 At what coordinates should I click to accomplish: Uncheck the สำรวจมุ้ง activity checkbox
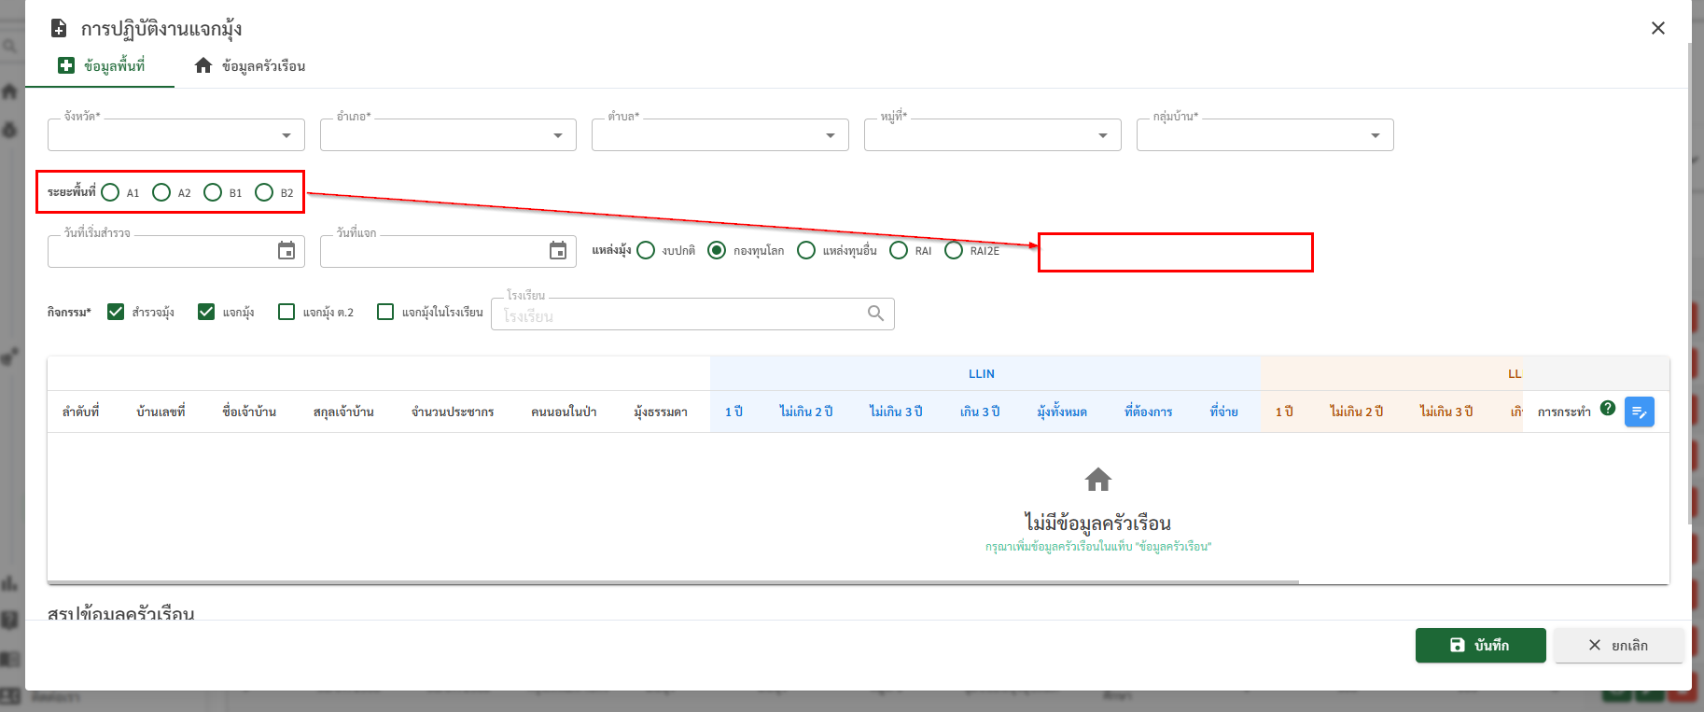tap(116, 312)
